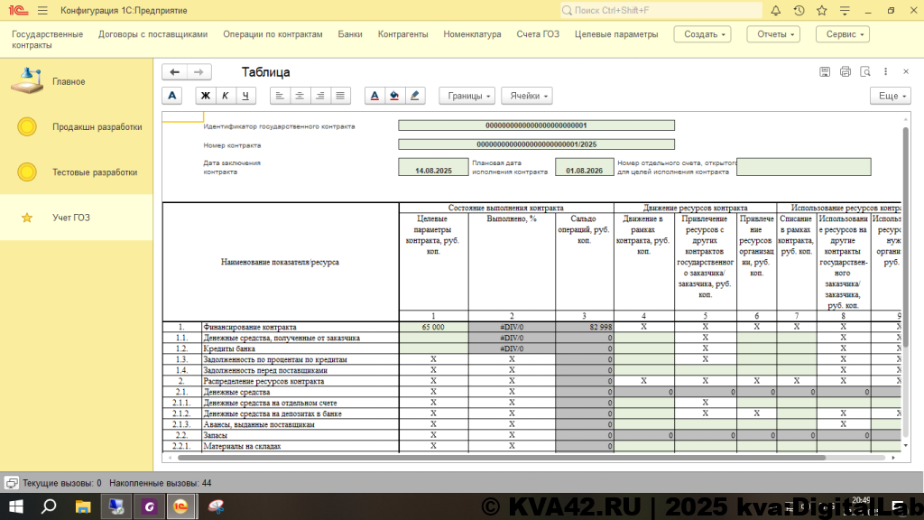Open the text color picker
The width and height of the screenshot is (924, 520).
pyautogui.click(x=375, y=96)
